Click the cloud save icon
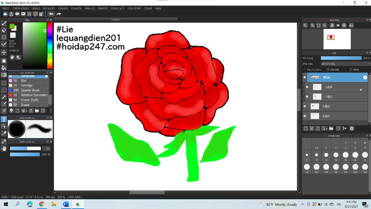This screenshot has height=209, width=371. [x=5, y=14]
